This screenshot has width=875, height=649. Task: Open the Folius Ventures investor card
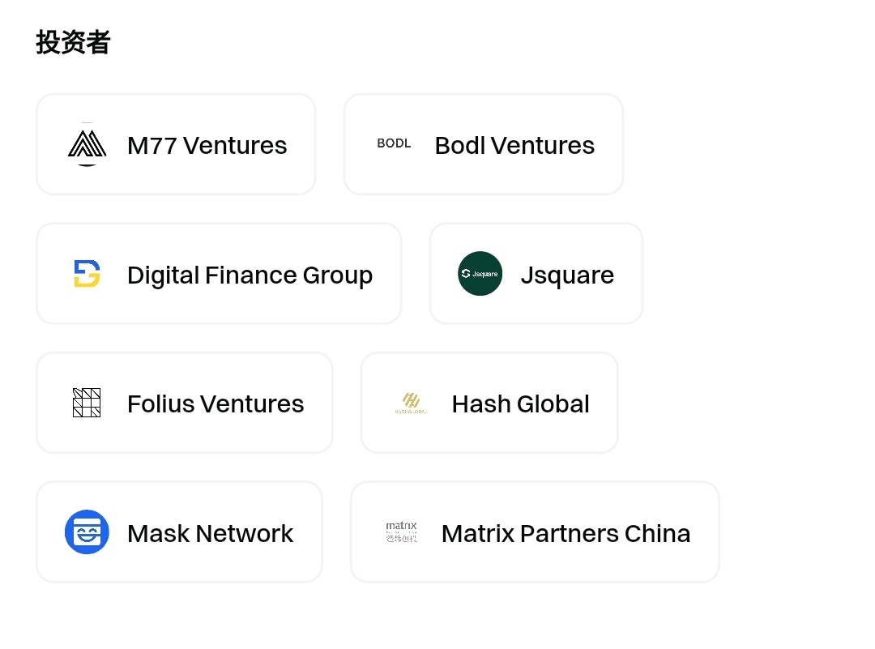185,403
